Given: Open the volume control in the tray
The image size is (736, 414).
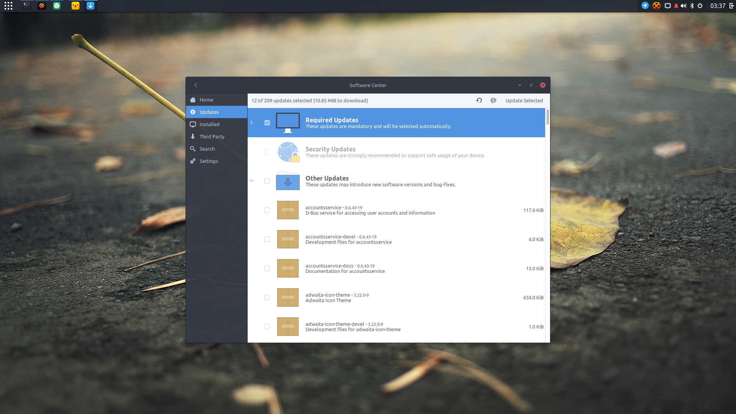Looking at the screenshot, I should tap(683, 6).
